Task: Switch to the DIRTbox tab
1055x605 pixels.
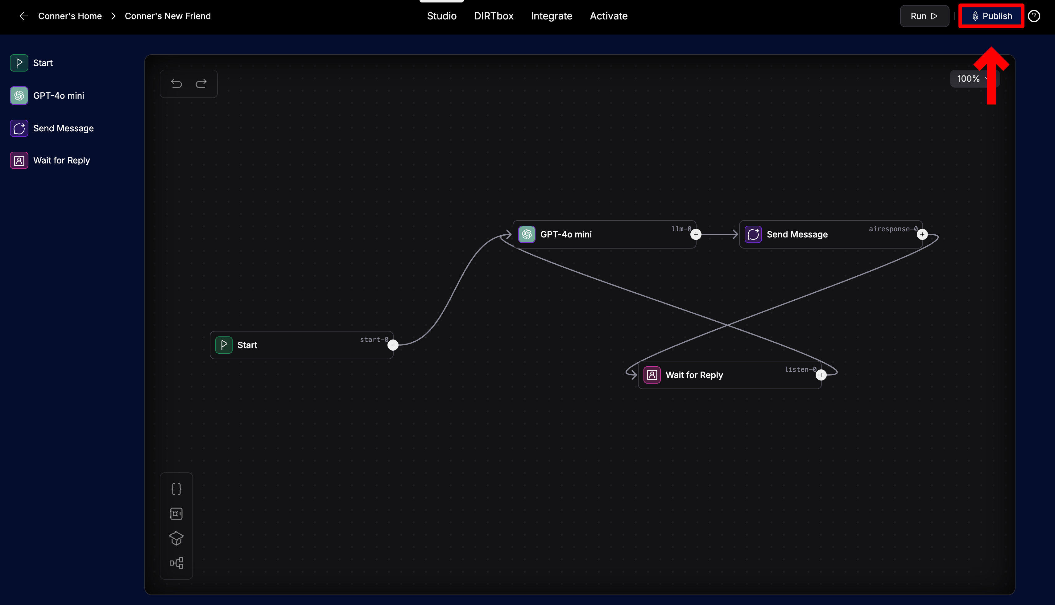Action: coord(494,16)
